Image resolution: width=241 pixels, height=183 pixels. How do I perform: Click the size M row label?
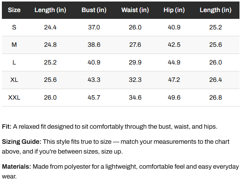click(x=14, y=45)
